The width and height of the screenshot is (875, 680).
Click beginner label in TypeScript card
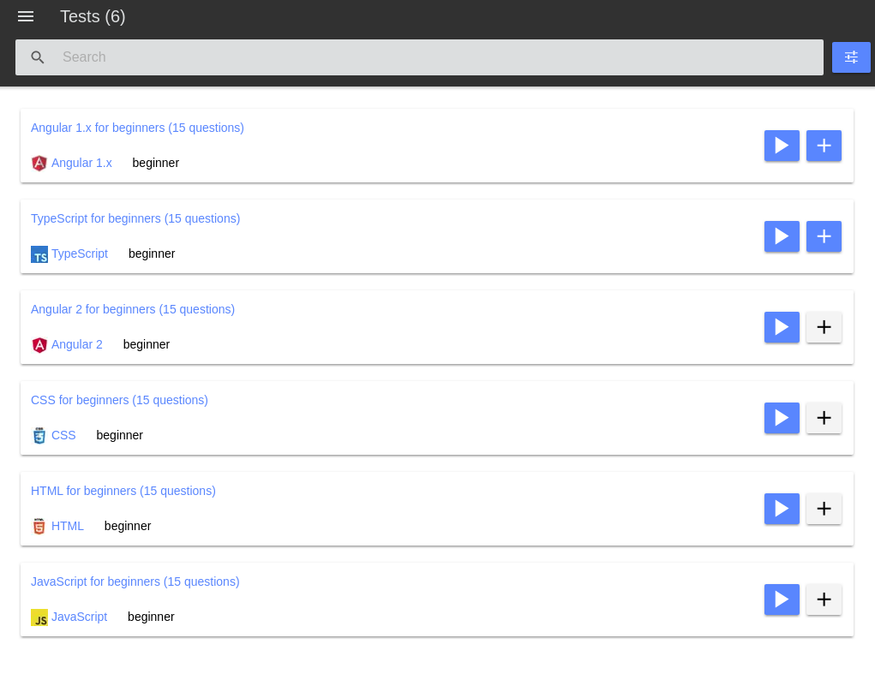(x=152, y=254)
